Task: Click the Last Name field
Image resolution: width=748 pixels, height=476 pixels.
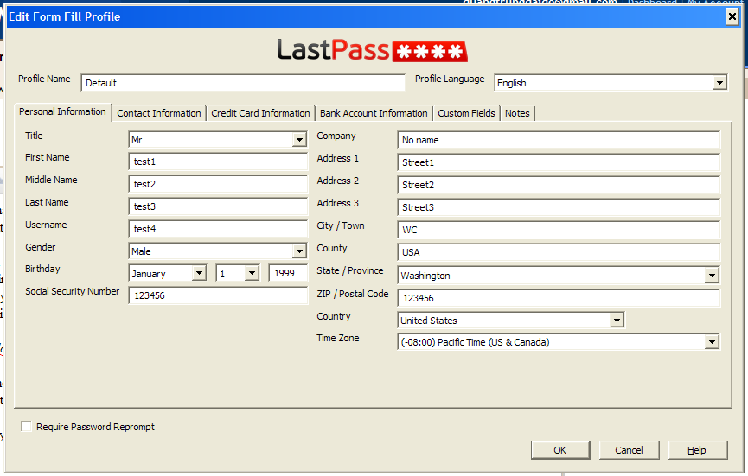Action: [x=218, y=206]
